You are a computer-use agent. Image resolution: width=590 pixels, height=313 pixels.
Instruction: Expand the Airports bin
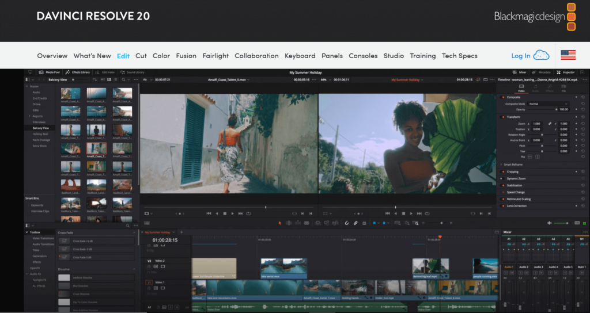pos(30,116)
